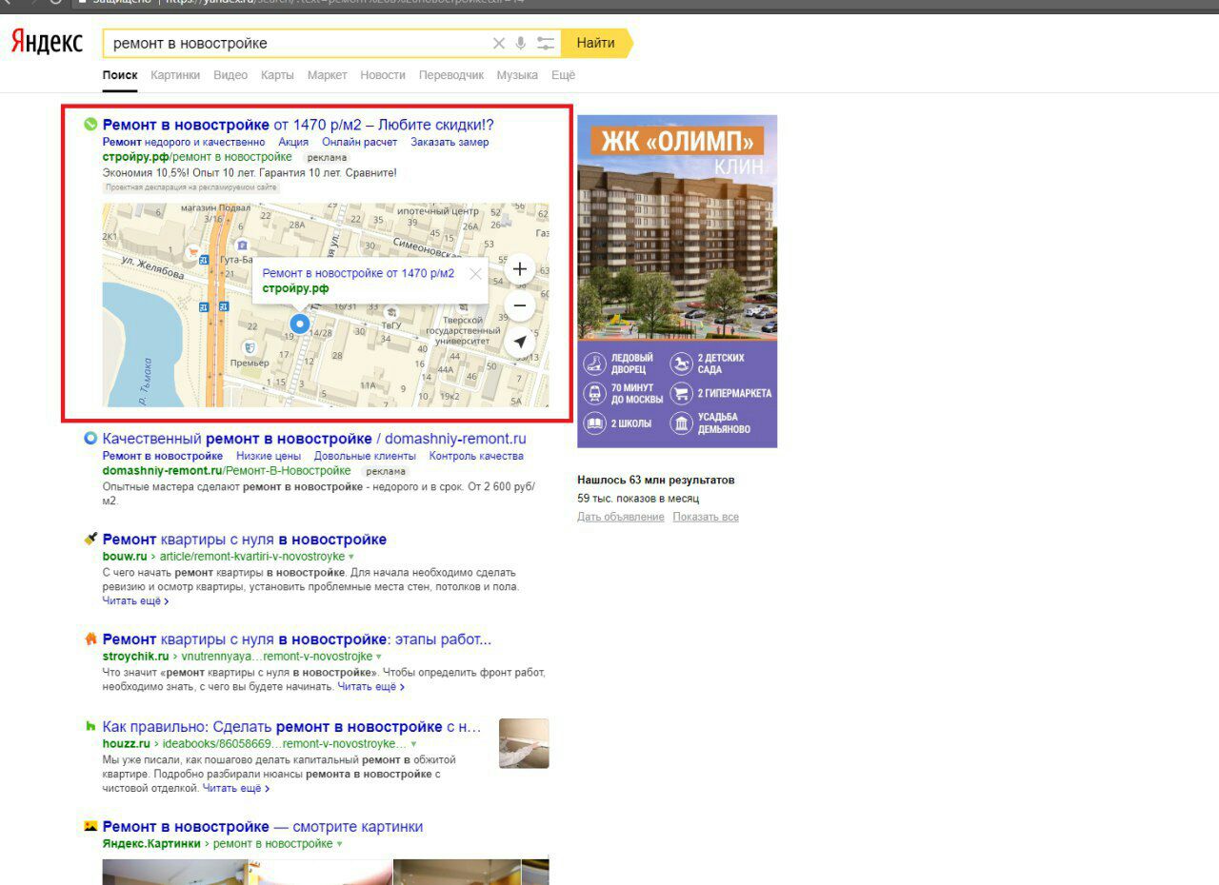The image size is (1219, 885).
Task: Open the bouw.ru result options arrow
Action: (351, 556)
